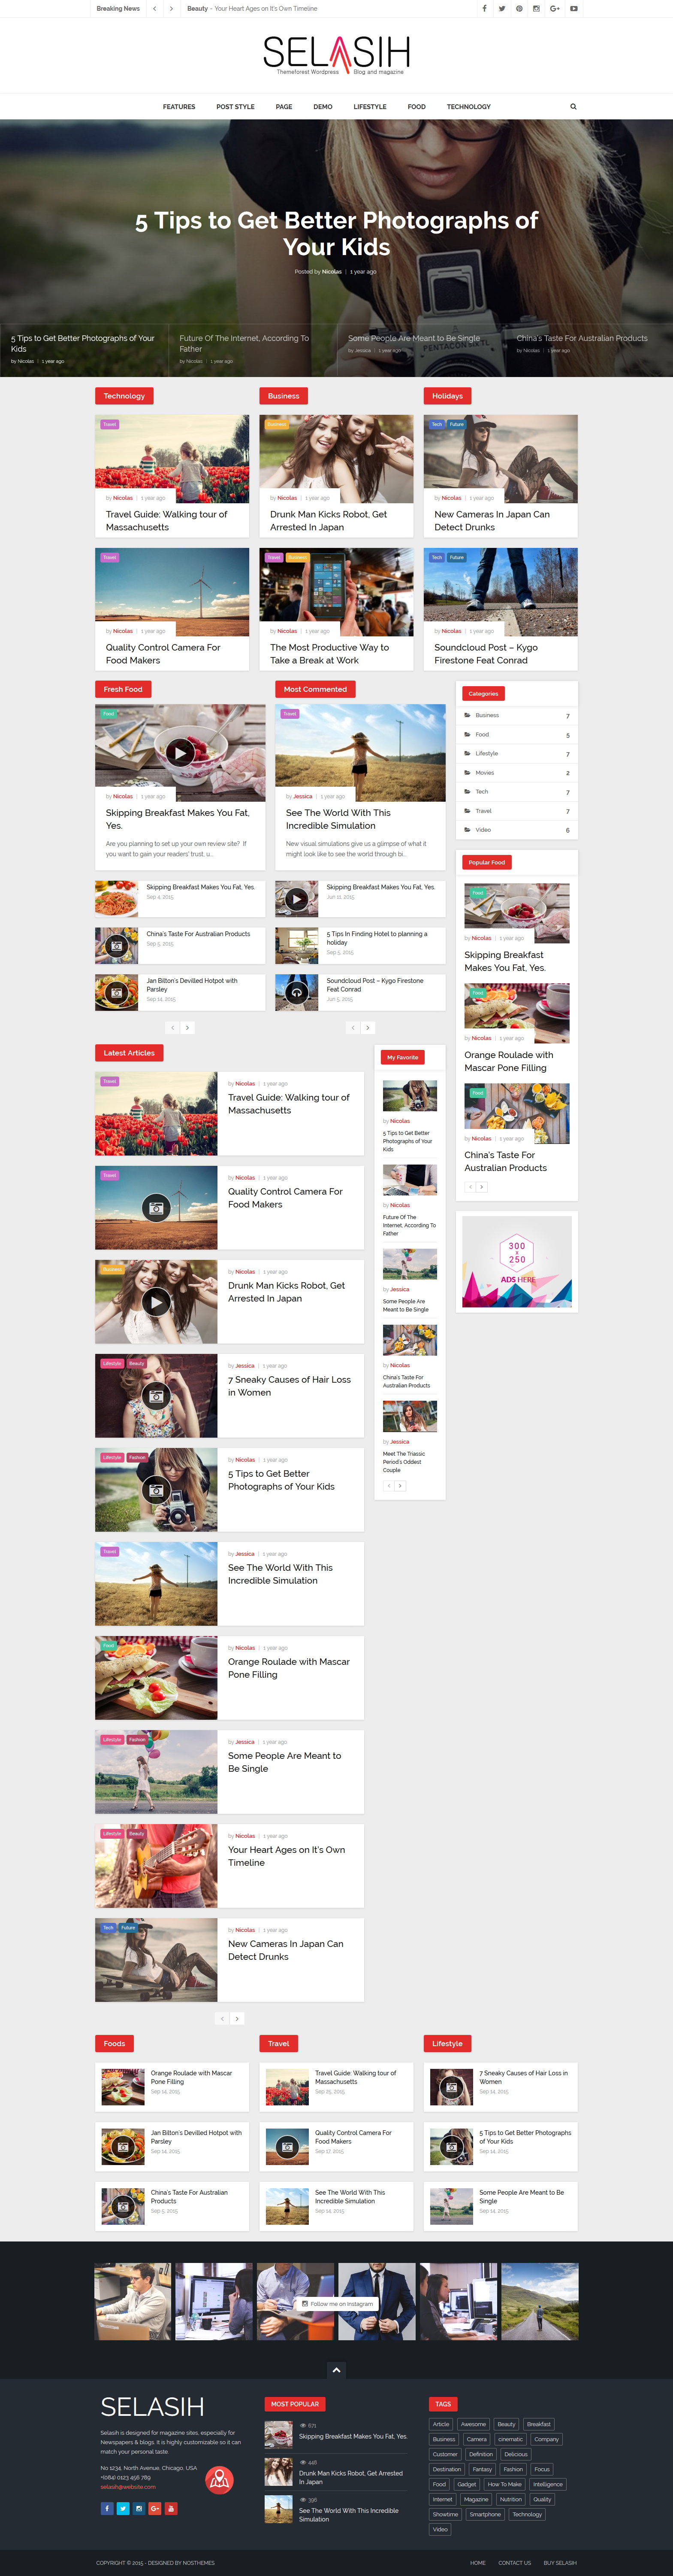This screenshot has width=673, height=2576.
Task: Open the Pinterest icon in top bar
Action: pos(519,8)
